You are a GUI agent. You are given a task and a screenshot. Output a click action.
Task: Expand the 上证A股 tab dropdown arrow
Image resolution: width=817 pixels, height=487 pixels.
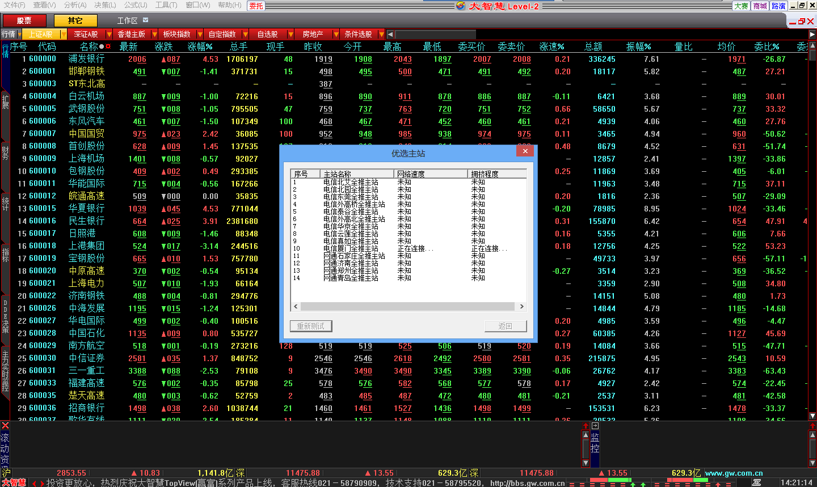tap(64, 35)
